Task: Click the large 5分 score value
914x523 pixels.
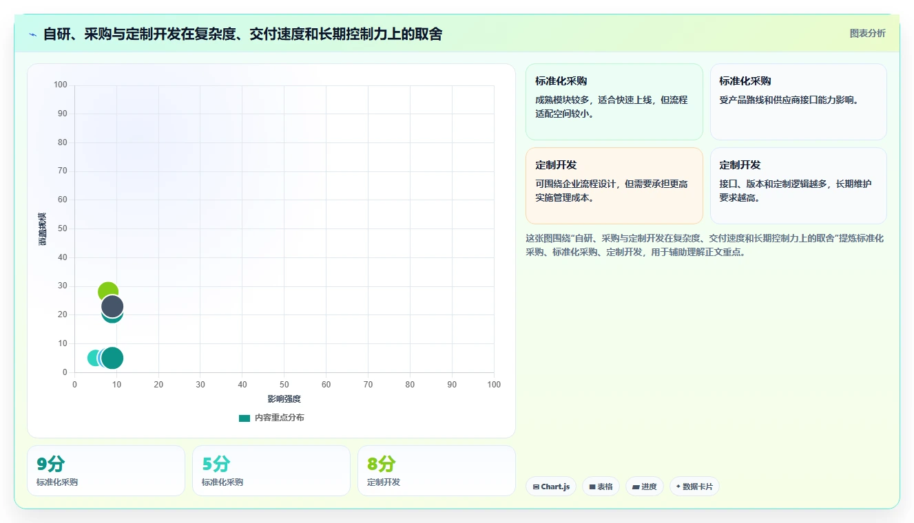Action: tap(216, 464)
